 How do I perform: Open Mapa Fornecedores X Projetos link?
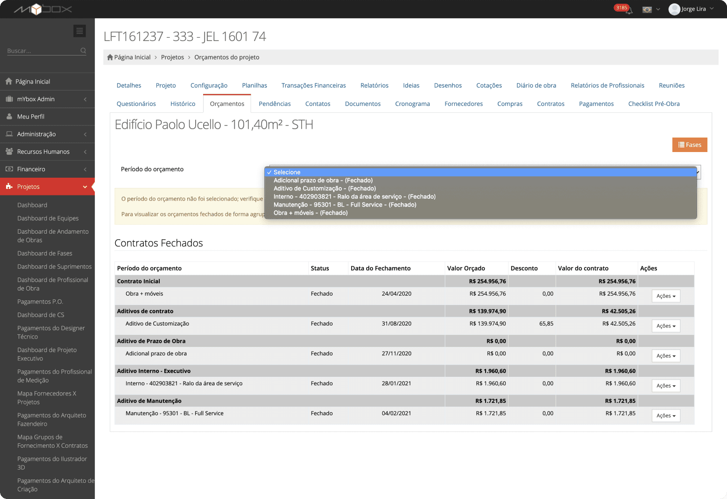47,398
